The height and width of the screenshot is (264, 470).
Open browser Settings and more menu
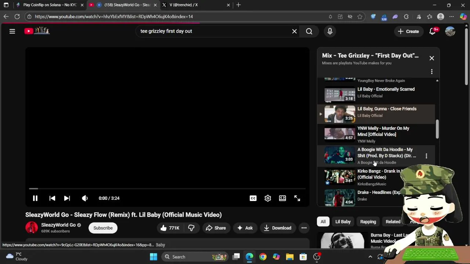click(x=452, y=16)
